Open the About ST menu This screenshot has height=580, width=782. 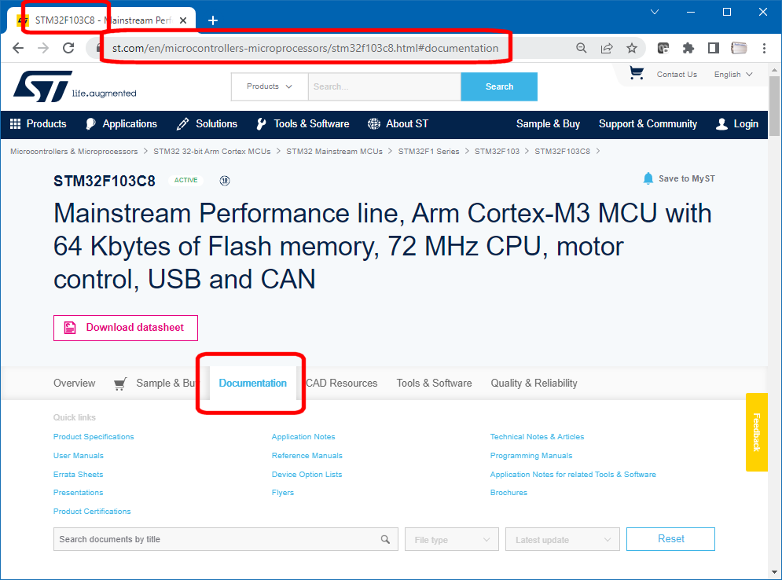(398, 123)
